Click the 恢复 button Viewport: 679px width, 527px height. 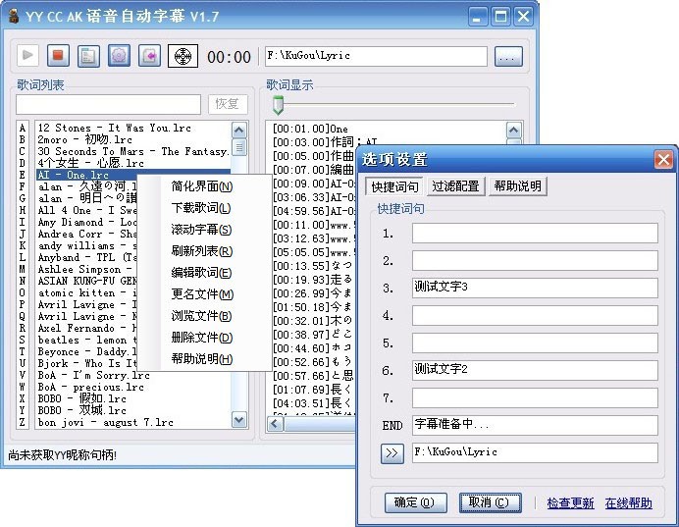(x=228, y=104)
